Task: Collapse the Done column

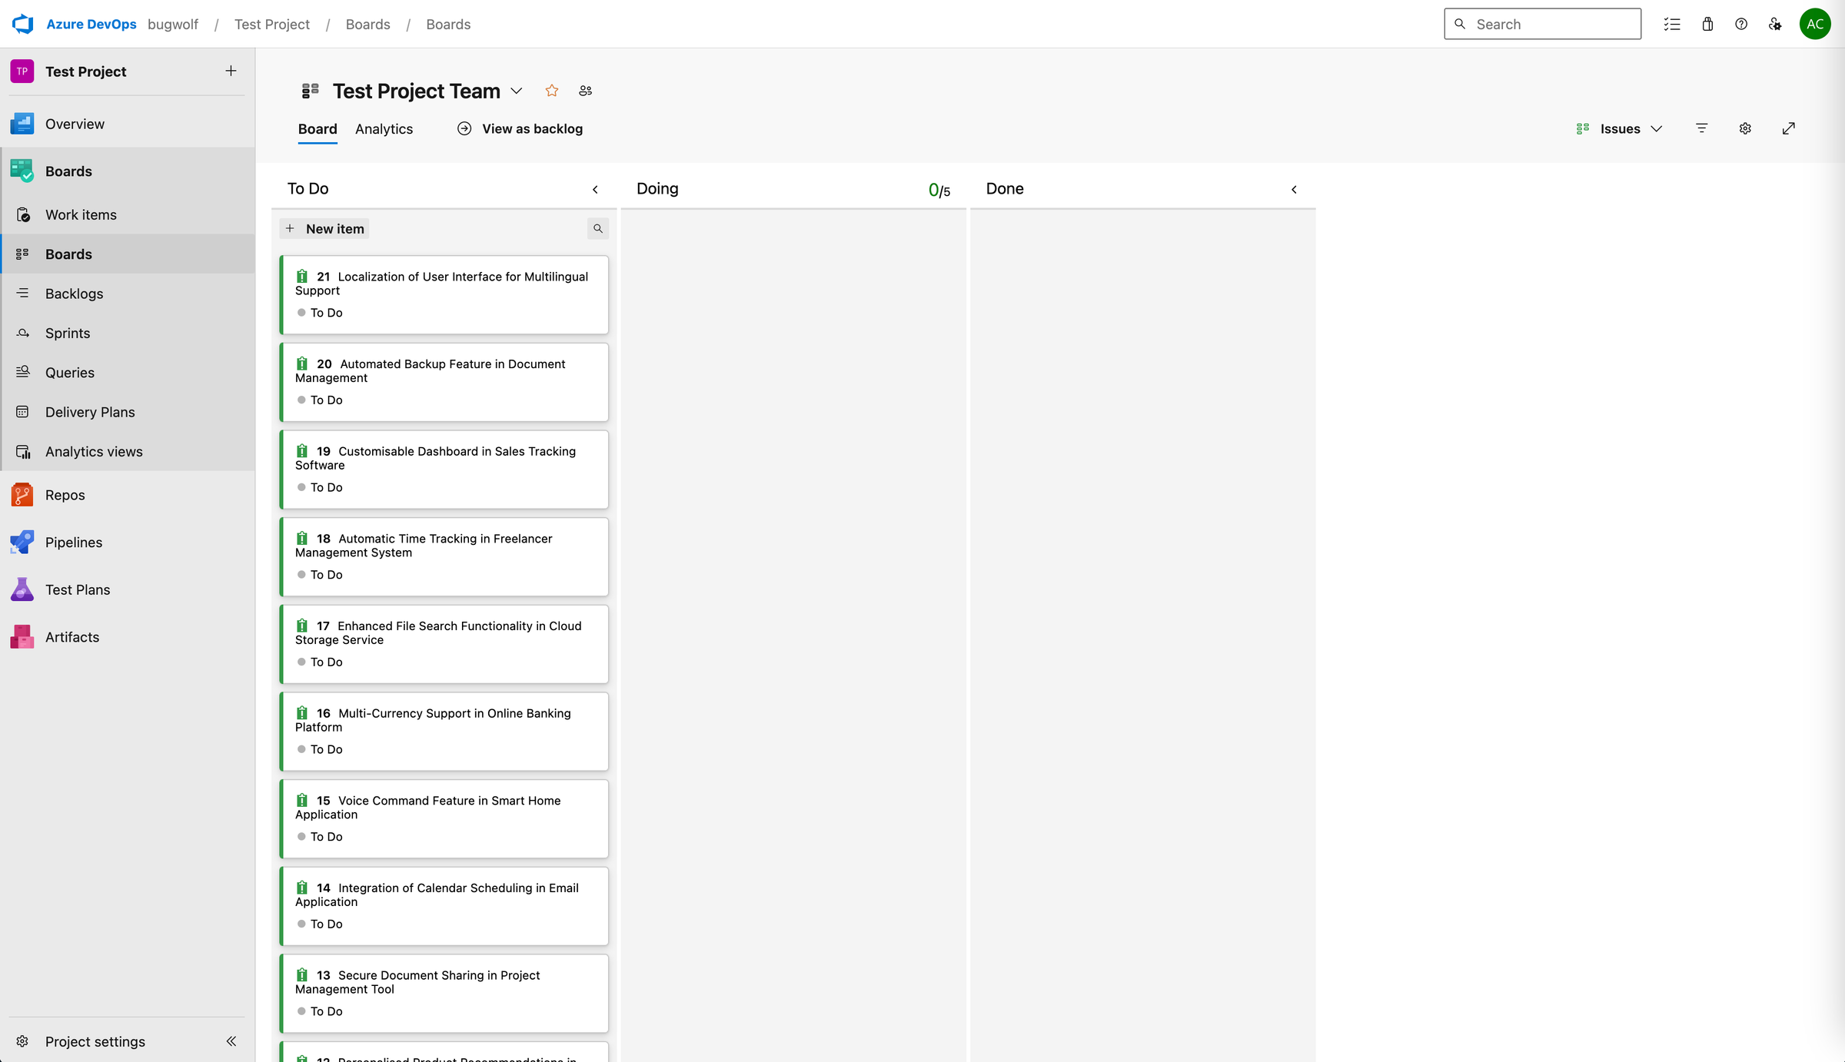Action: pyautogui.click(x=1294, y=189)
